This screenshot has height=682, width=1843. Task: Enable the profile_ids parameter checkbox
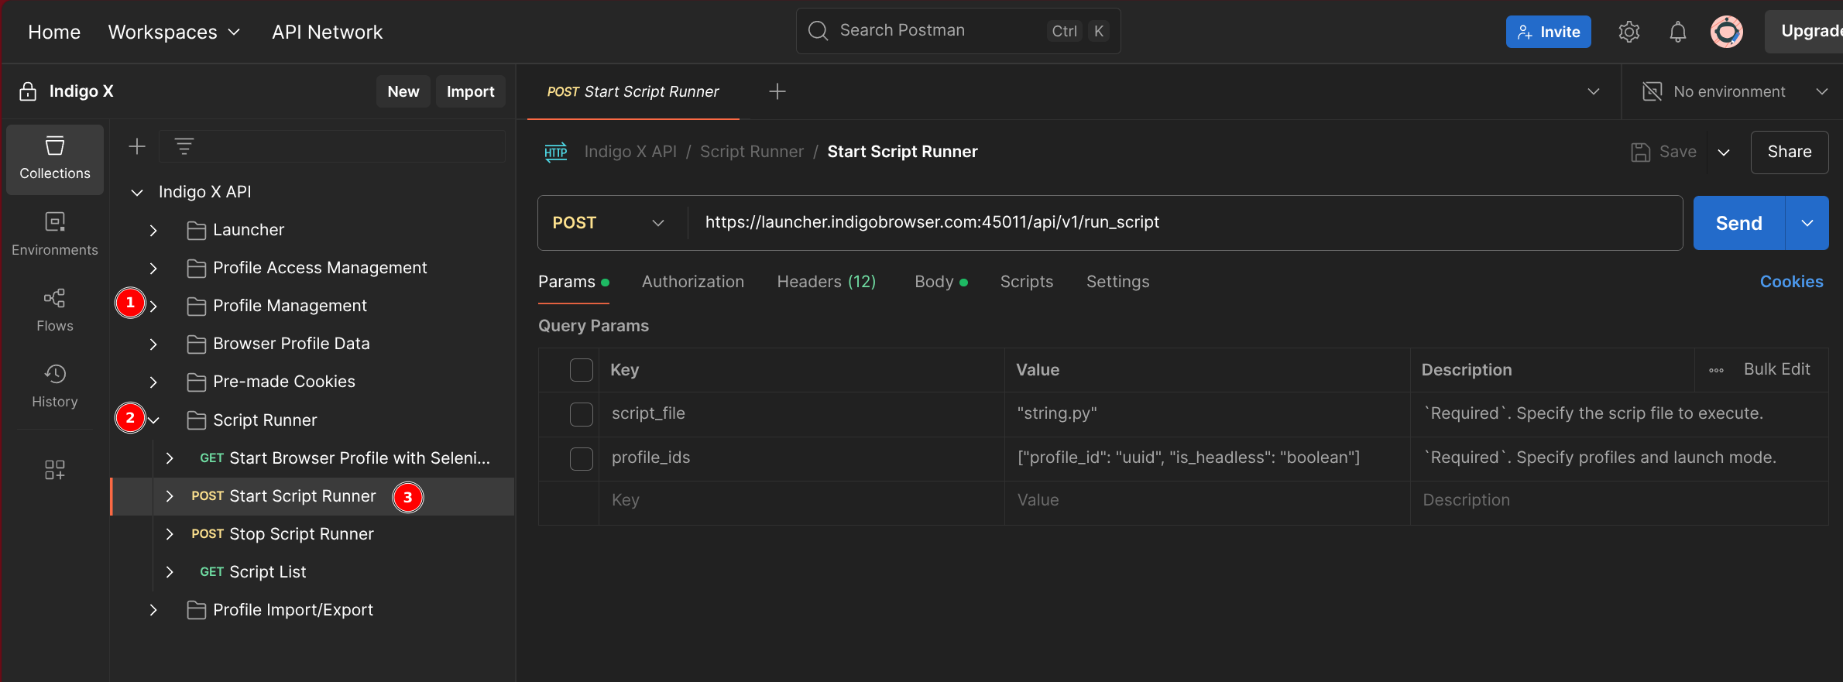tap(581, 458)
